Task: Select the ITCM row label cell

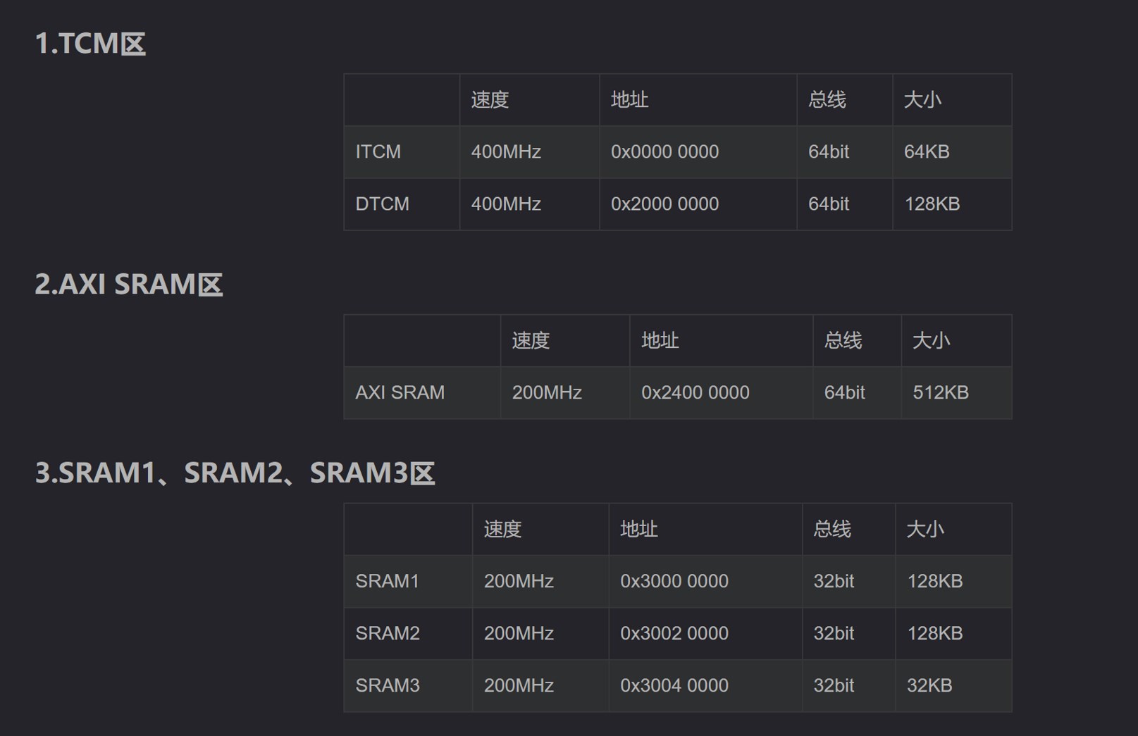Action: pyautogui.click(x=402, y=152)
